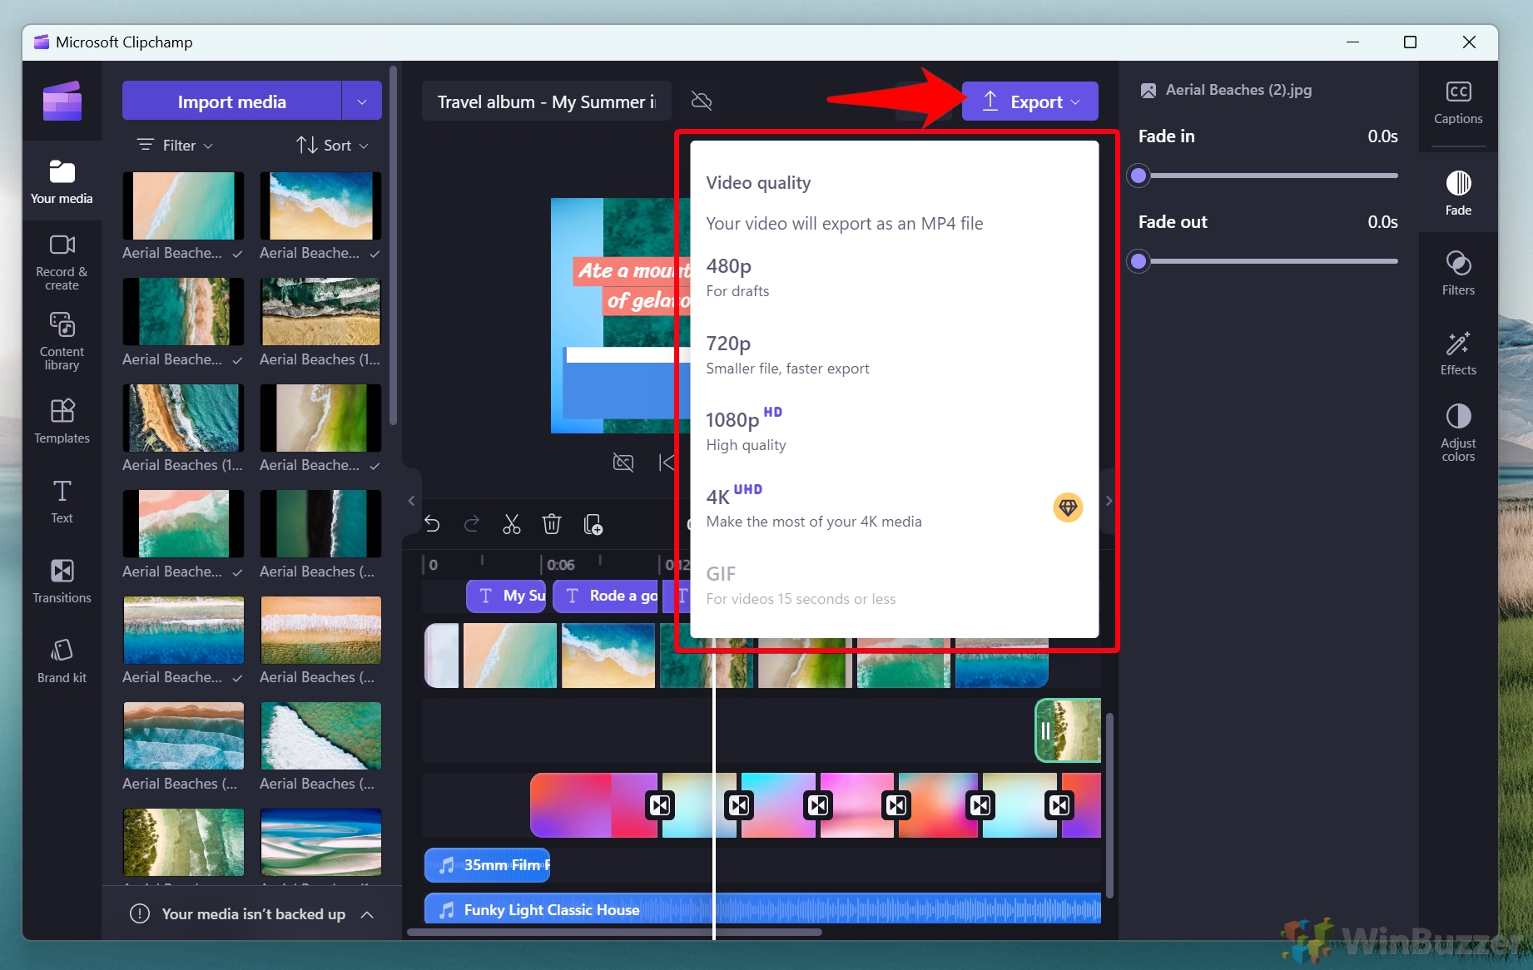
Task: Click the video preview canvas
Action: pyautogui.click(x=621, y=316)
